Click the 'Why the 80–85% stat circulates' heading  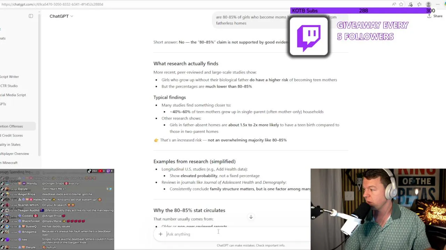189,210
